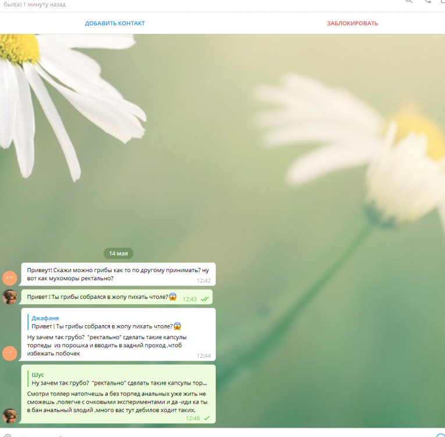
Task: Click the dog avatar beside 12:46 message
Action: click(10, 416)
